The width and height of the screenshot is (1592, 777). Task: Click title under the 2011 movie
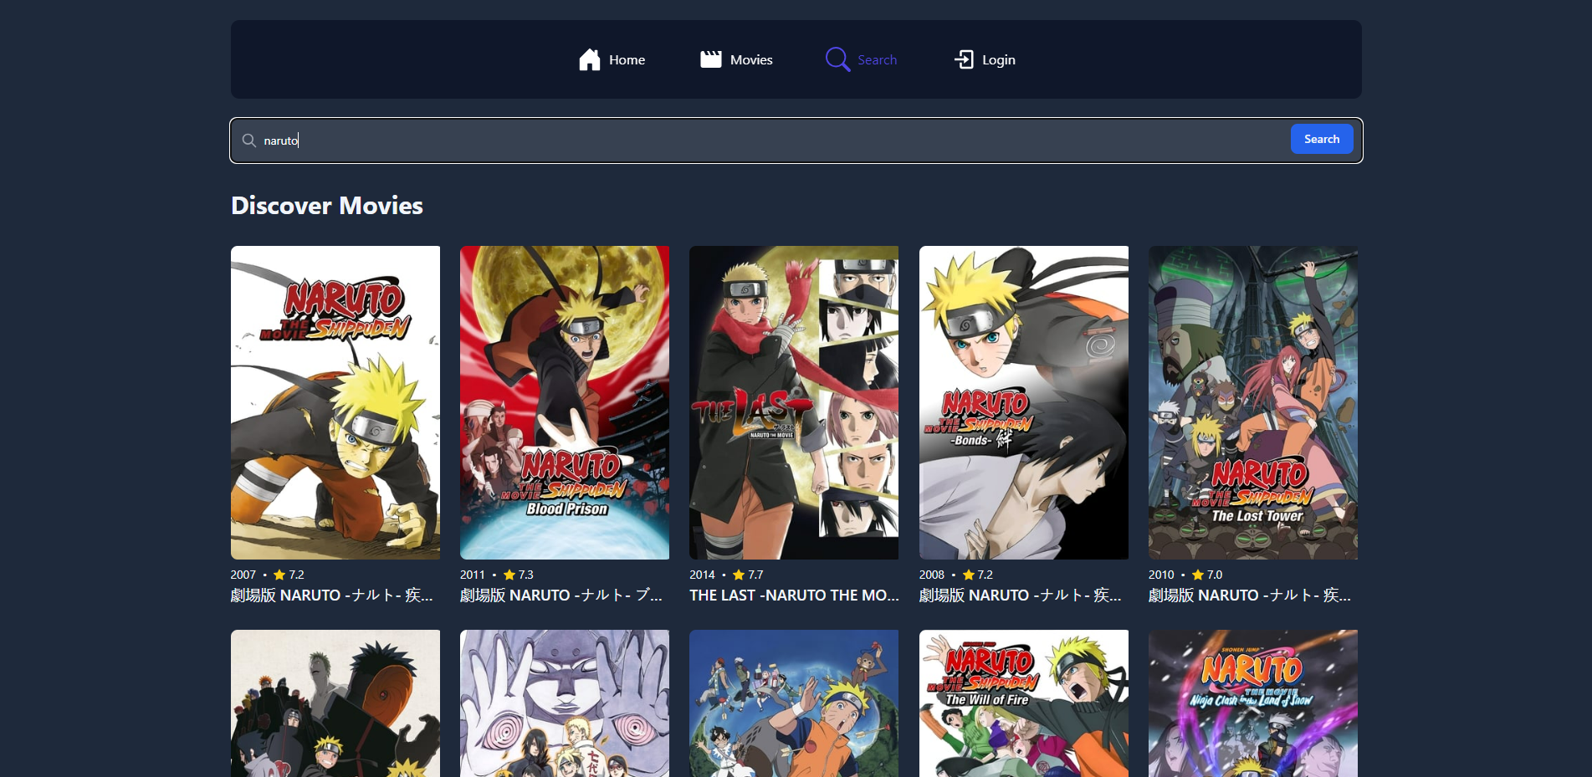pyautogui.click(x=561, y=596)
